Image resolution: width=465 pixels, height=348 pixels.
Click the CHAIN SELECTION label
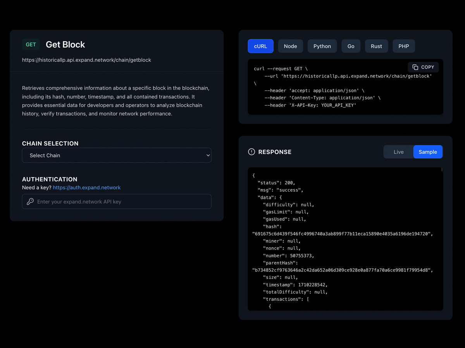pos(50,143)
